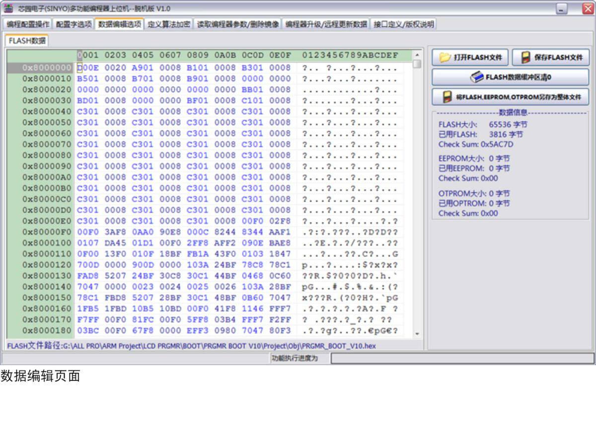The image size is (596, 441).
Task: Click the application icon in title bar
Action: 8,8
